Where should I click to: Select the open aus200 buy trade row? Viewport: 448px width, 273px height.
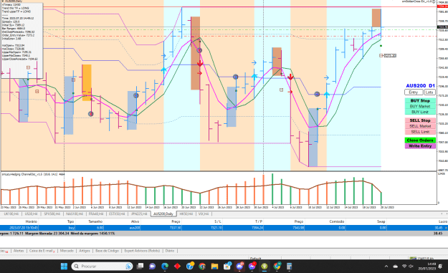coord(224,228)
